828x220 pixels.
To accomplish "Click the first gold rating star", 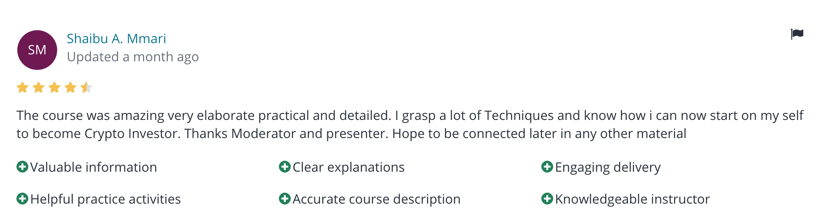I will click(x=23, y=88).
